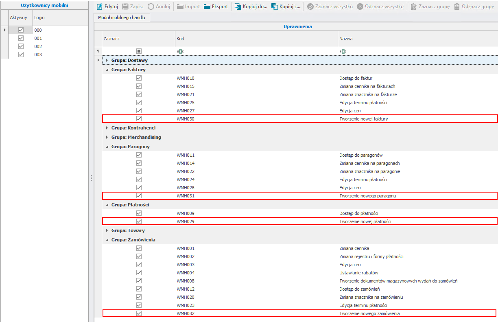Collapse the Grupa: Zamówienia group
The height and width of the screenshot is (322, 498).
pyautogui.click(x=107, y=240)
